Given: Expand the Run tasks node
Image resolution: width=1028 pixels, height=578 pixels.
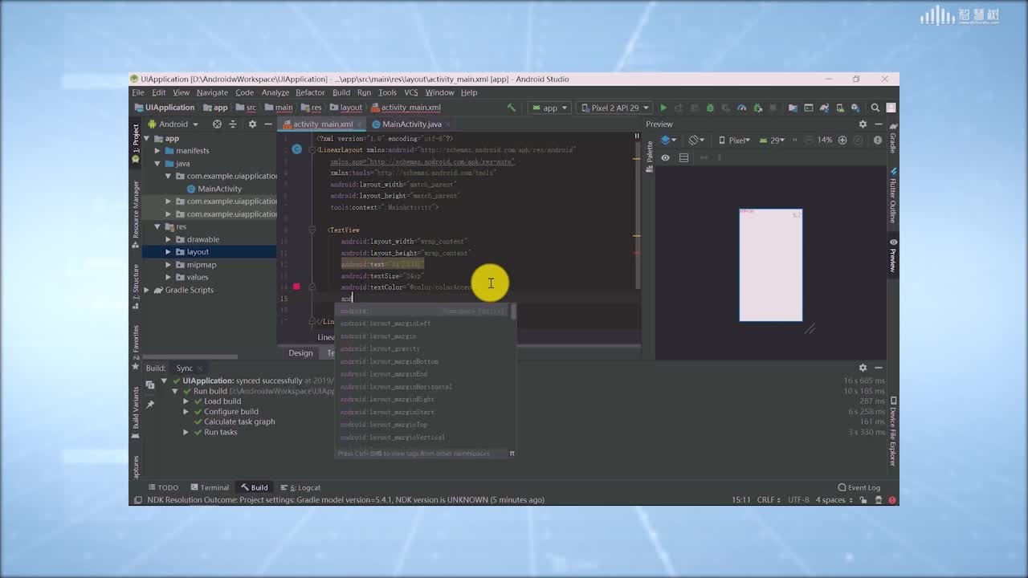Looking at the screenshot, I should pos(186,432).
